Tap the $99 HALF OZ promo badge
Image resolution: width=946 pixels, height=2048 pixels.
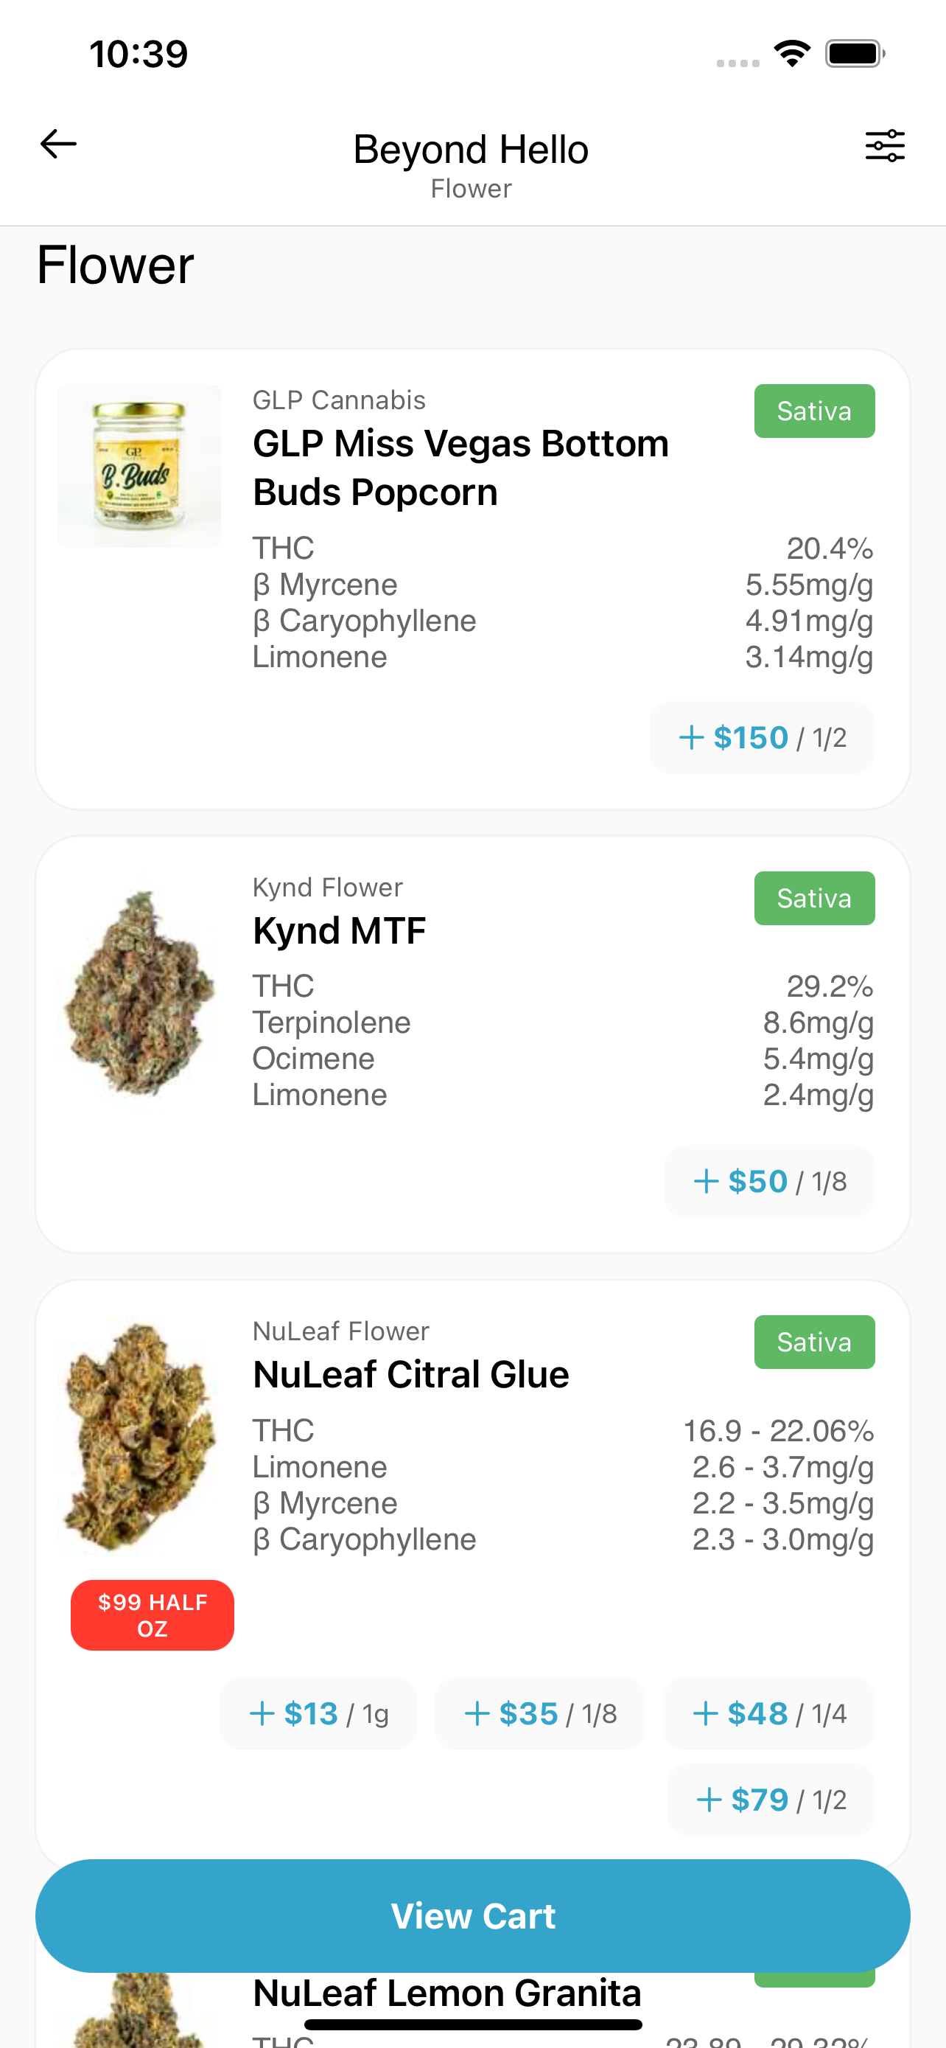153,1615
